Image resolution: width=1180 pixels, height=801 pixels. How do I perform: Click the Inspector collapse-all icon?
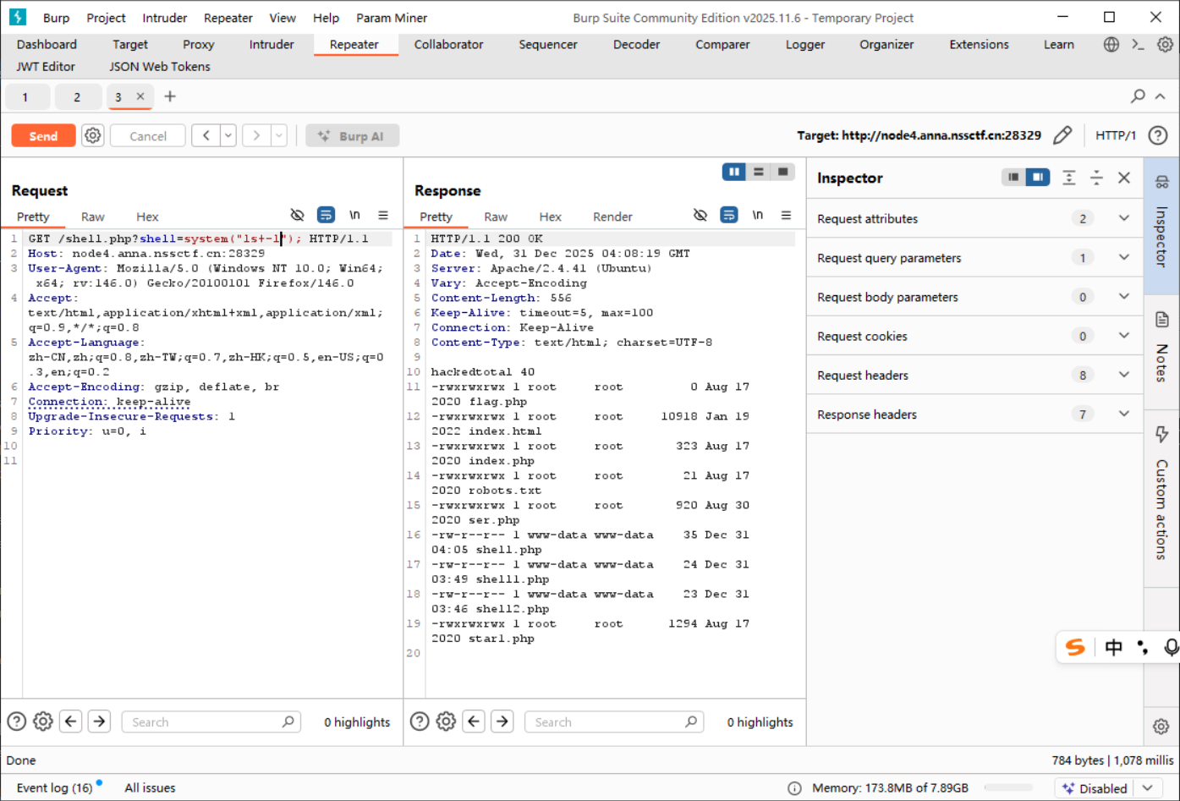click(1096, 178)
